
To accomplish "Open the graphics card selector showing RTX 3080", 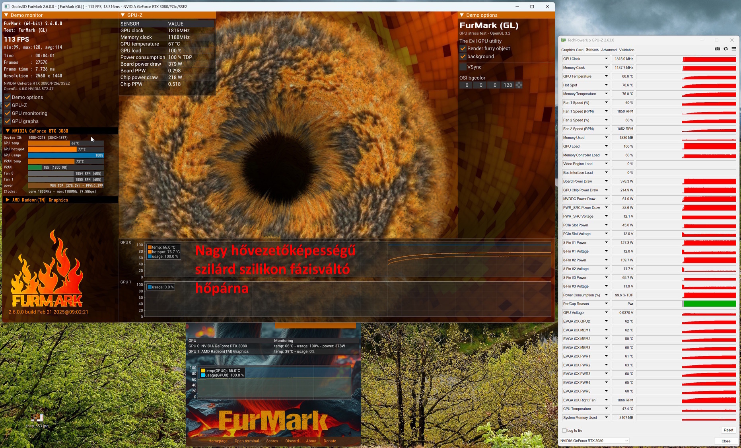I will click(x=594, y=441).
